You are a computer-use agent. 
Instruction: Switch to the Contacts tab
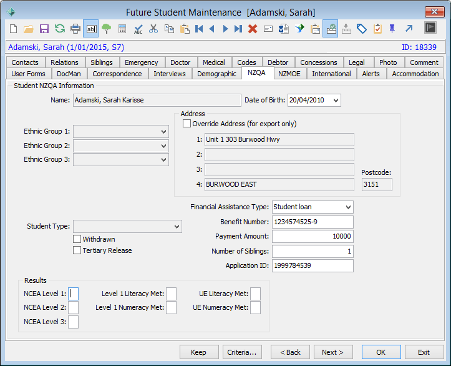pyautogui.click(x=25, y=62)
